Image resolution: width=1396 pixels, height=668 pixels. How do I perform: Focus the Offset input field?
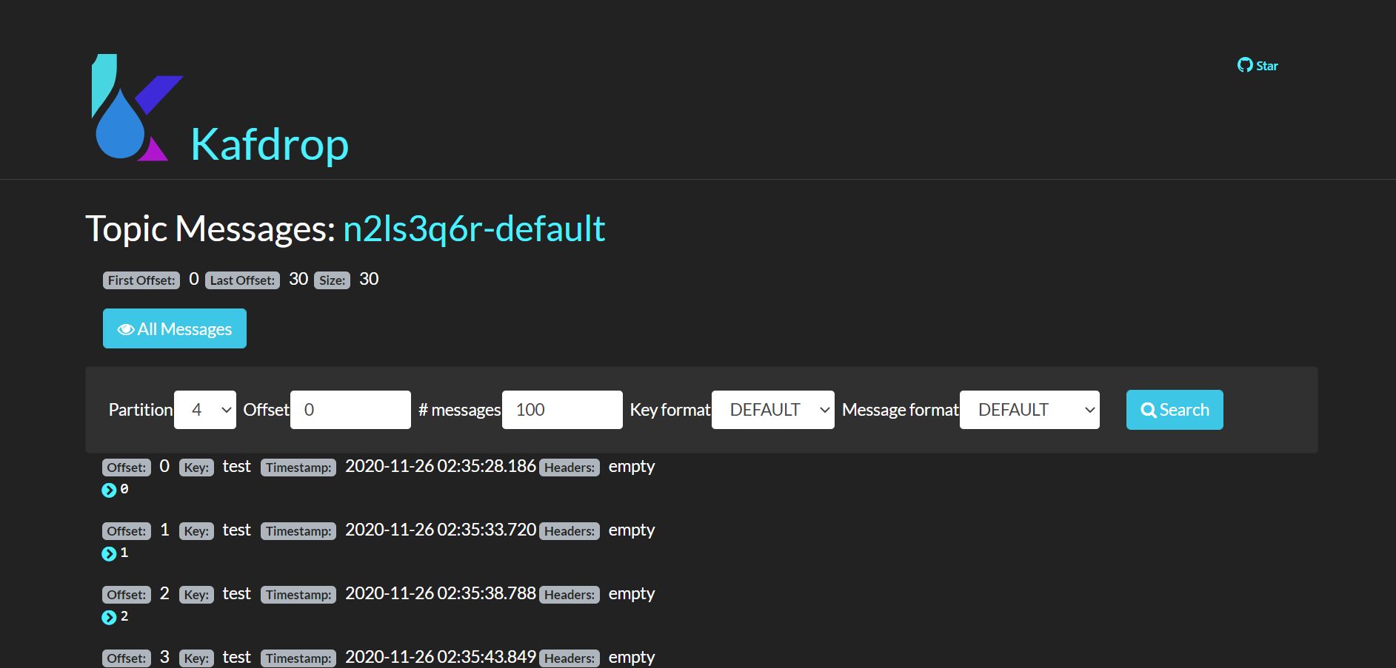click(350, 410)
